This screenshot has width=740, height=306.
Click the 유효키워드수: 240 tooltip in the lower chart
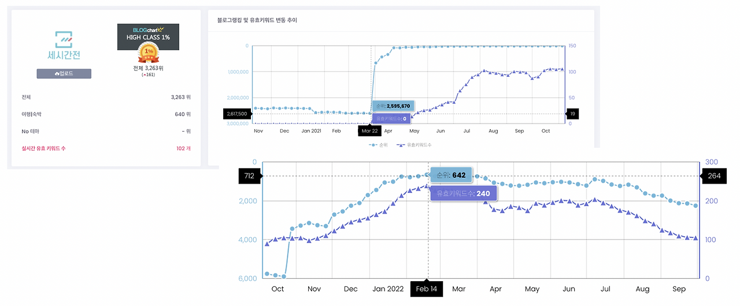click(x=464, y=193)
